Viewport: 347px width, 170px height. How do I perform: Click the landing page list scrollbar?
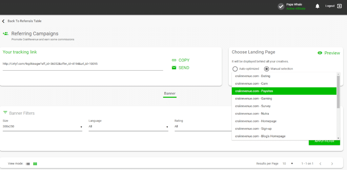click(x=338, y=92)
